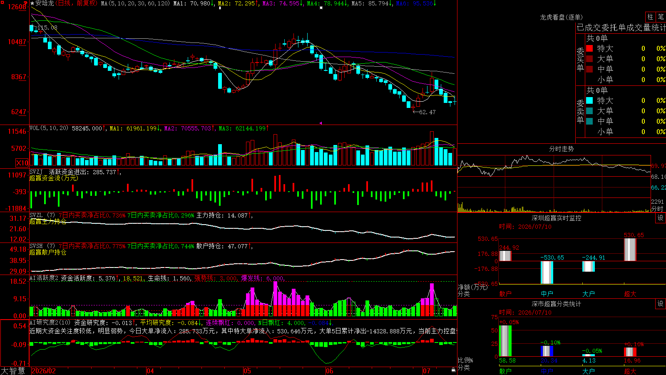666x375 pixels.
Task: Click the up-down arrow marker above the chart
Action: click(220, 7)
